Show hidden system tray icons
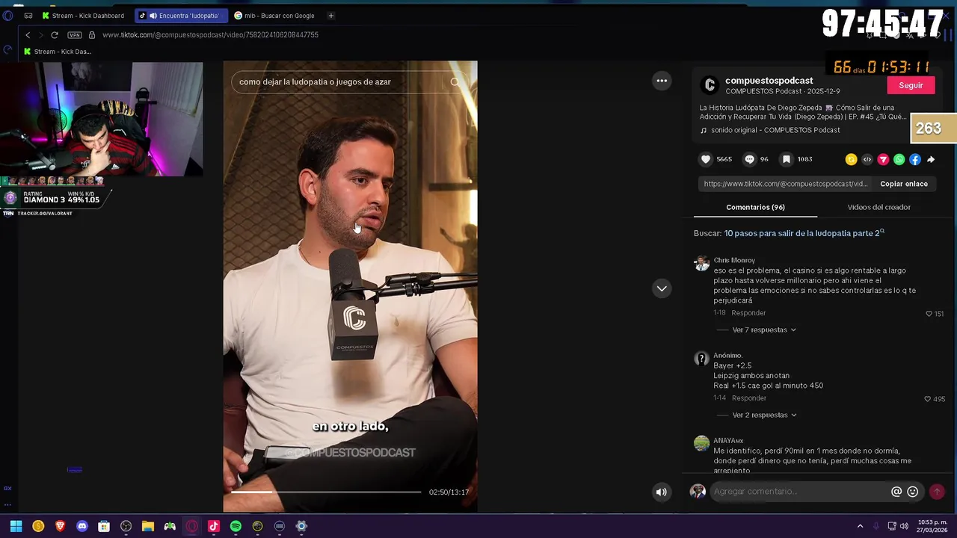957x538 pixels. click(860, 527)
